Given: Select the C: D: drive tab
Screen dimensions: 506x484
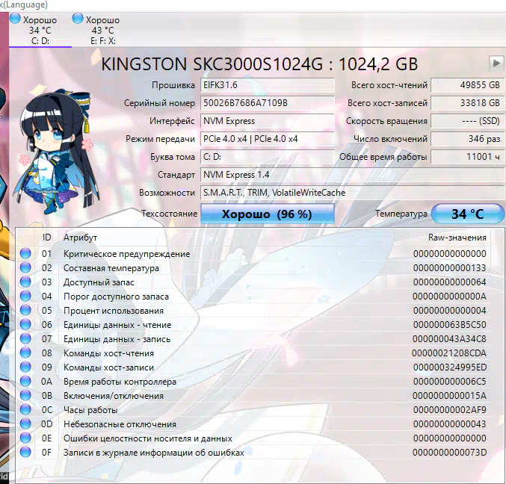Looking at the screenshot, I should (x=40, y=30).
